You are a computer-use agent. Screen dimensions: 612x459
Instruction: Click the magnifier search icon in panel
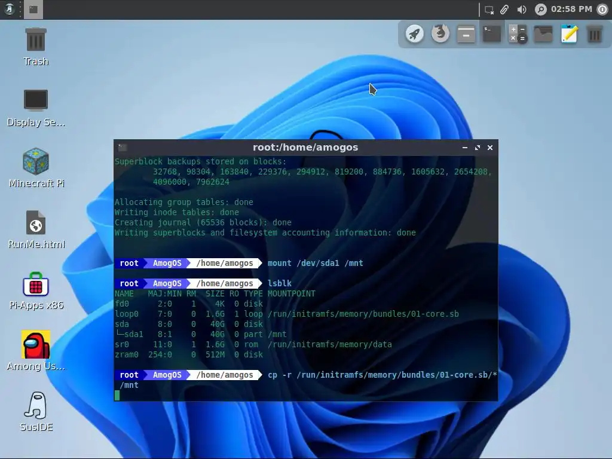[540, 10]
